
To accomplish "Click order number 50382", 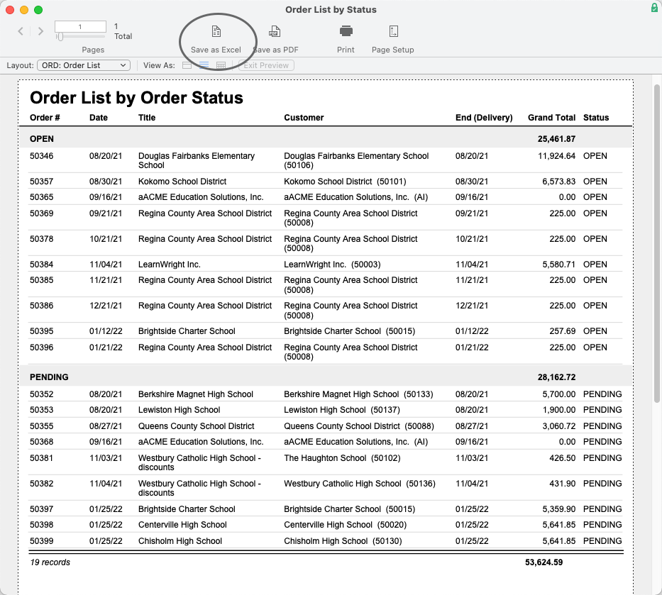I will tap(41, 484).
